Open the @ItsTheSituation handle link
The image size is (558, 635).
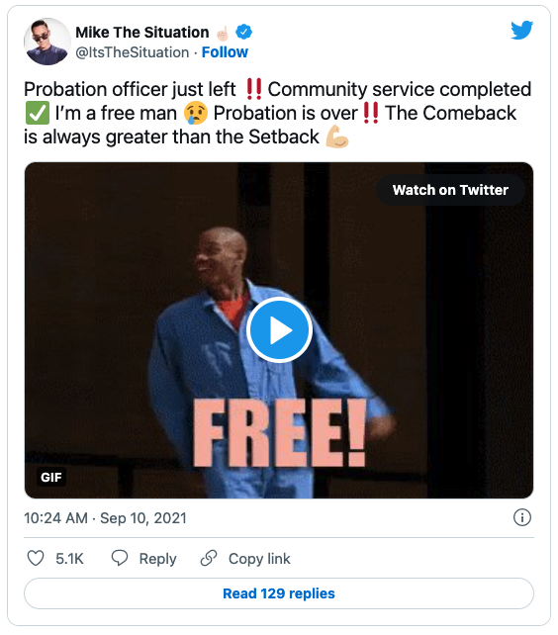tap(133, 52)
